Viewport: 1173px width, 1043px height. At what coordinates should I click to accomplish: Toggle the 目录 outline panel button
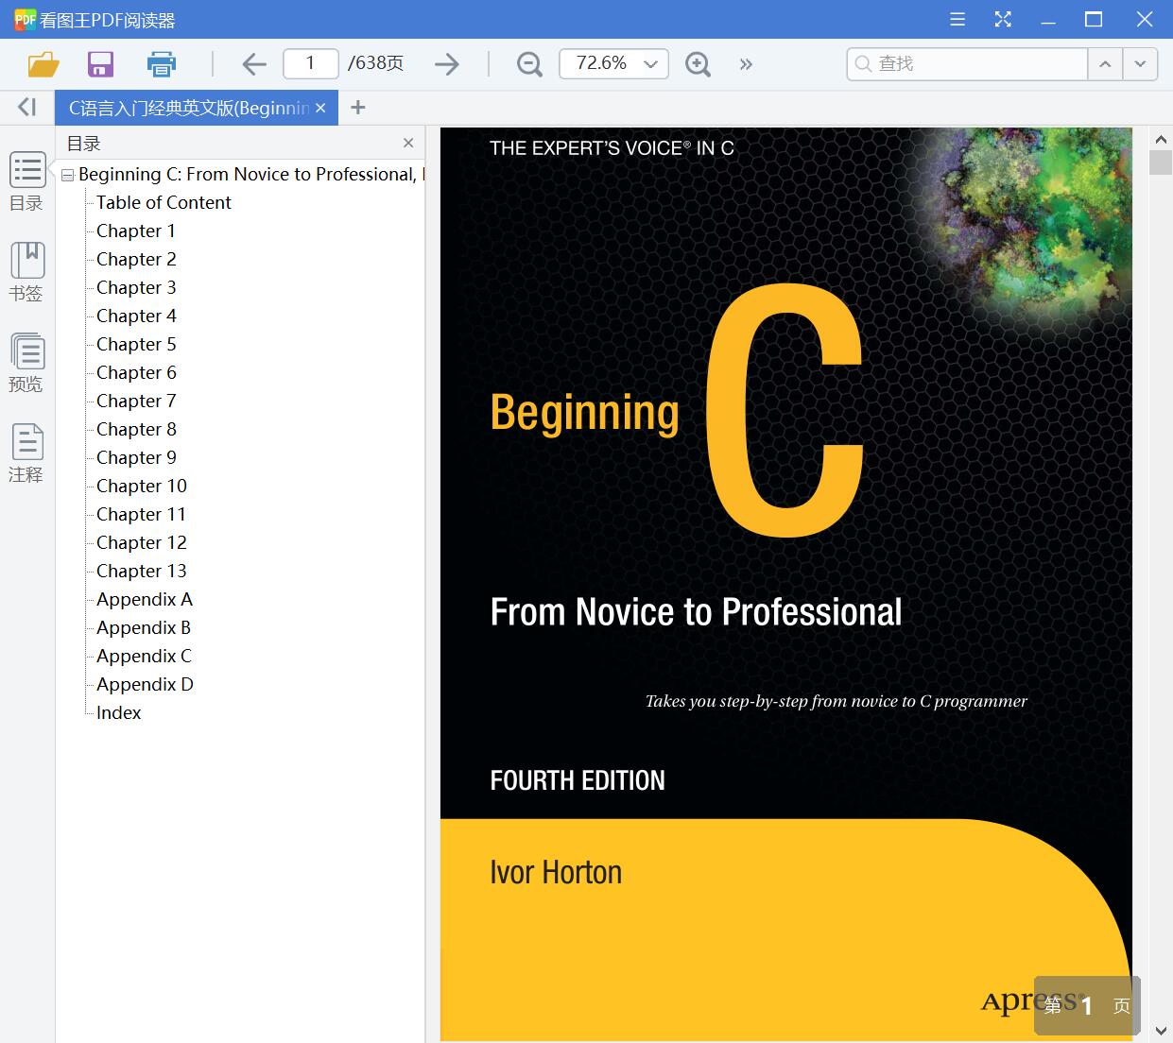click(x=26, y=181)
